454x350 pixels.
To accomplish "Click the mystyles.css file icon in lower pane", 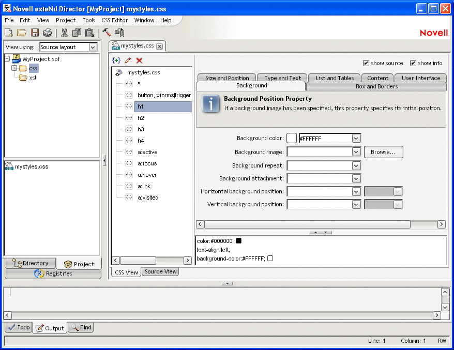I will 9,166.
